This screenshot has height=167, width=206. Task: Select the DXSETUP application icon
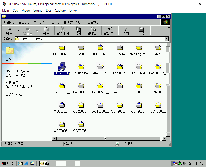click(62, 69)
